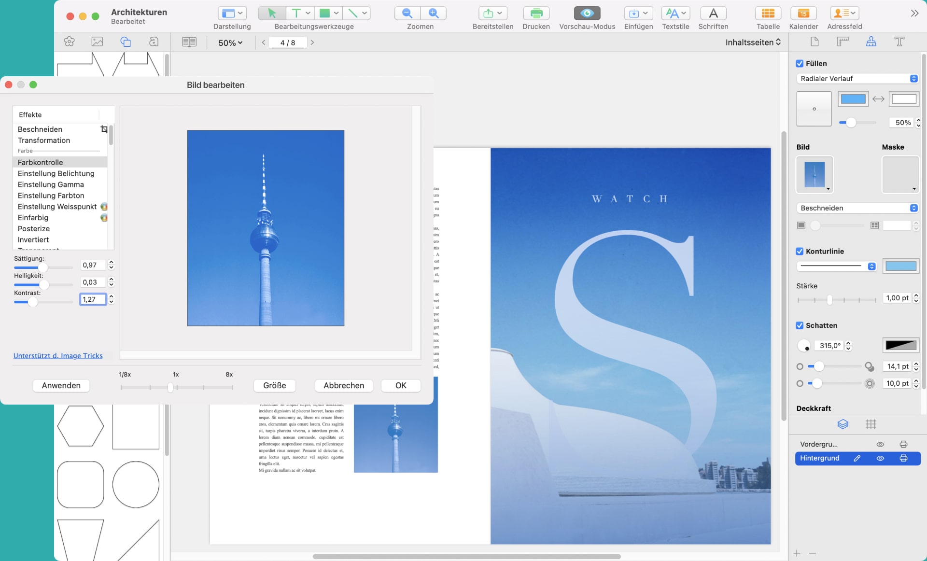Screen dimensions: 927x561
Task: Click the Kontrast value field 1,27
Action: (93, 299)
